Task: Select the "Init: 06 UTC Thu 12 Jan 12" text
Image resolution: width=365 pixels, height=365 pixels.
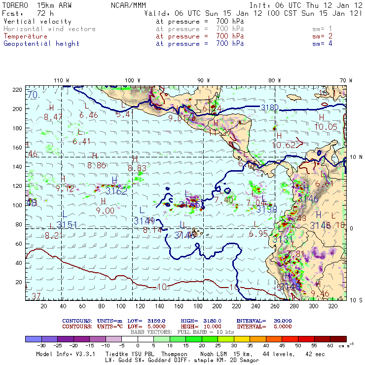Action: 306,5
